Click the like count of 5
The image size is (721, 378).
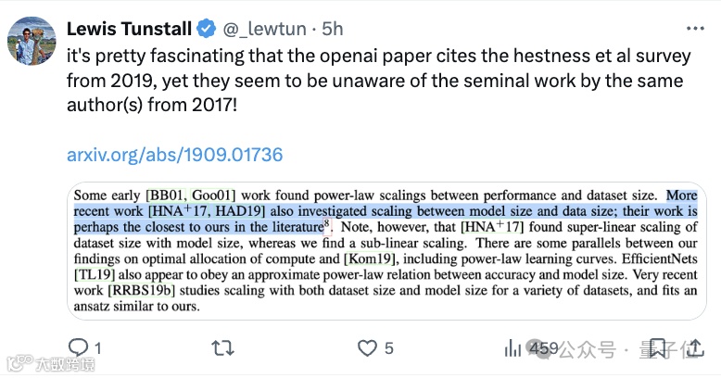pos(389,348)
